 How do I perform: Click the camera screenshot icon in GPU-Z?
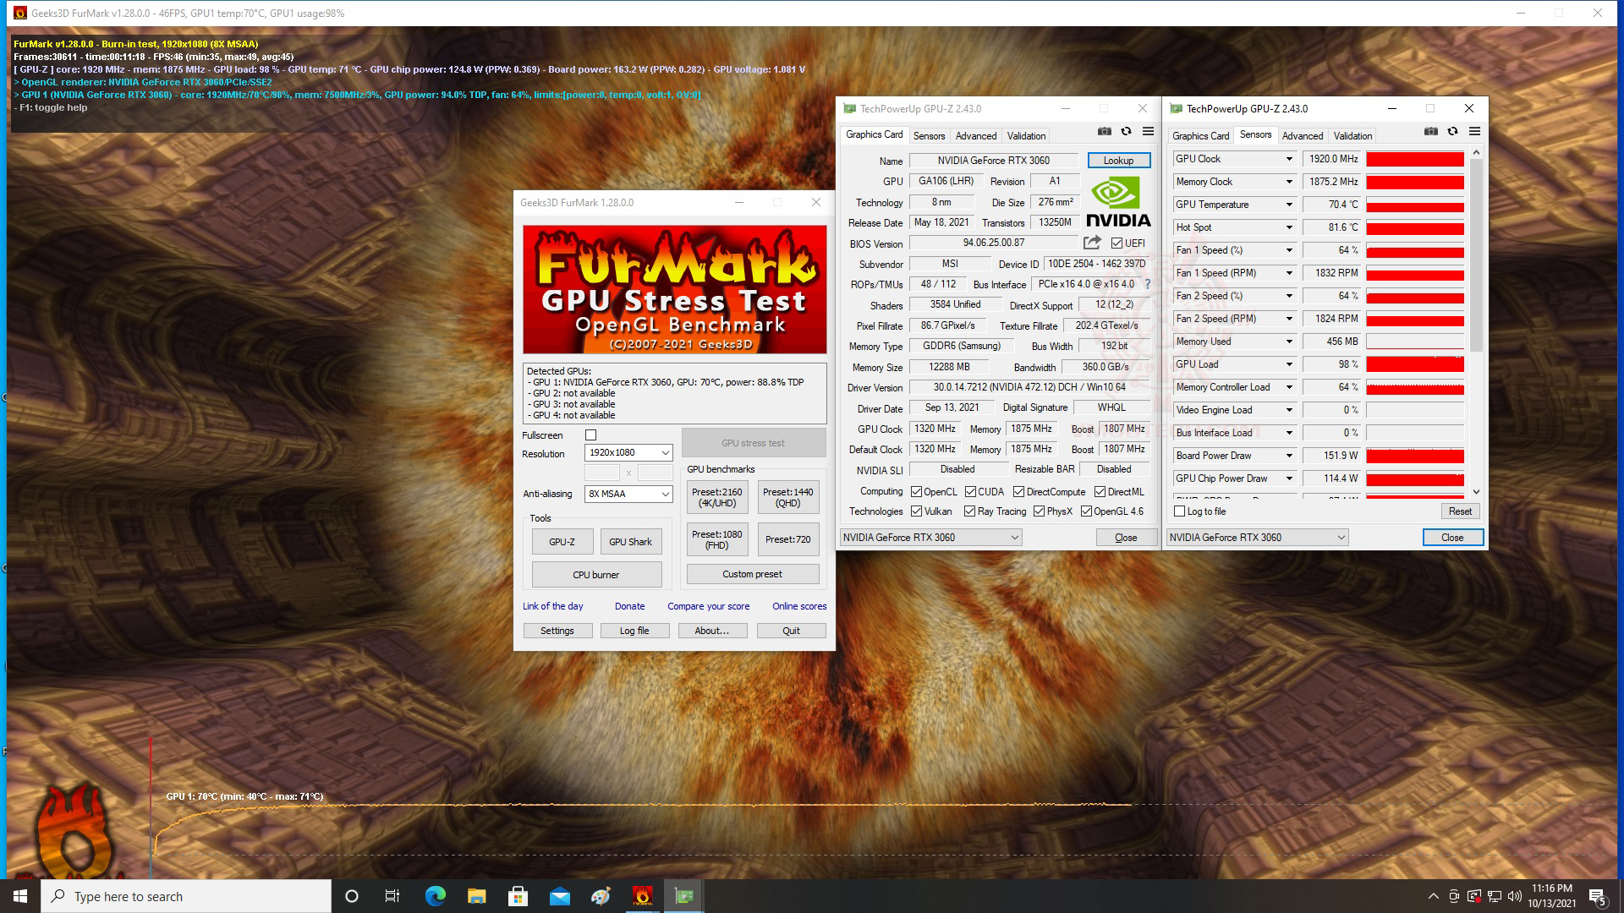[1105, 131]
